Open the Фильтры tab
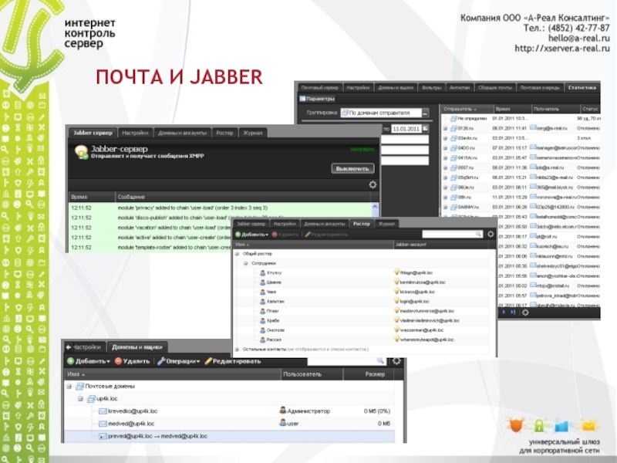 [432, 88]
